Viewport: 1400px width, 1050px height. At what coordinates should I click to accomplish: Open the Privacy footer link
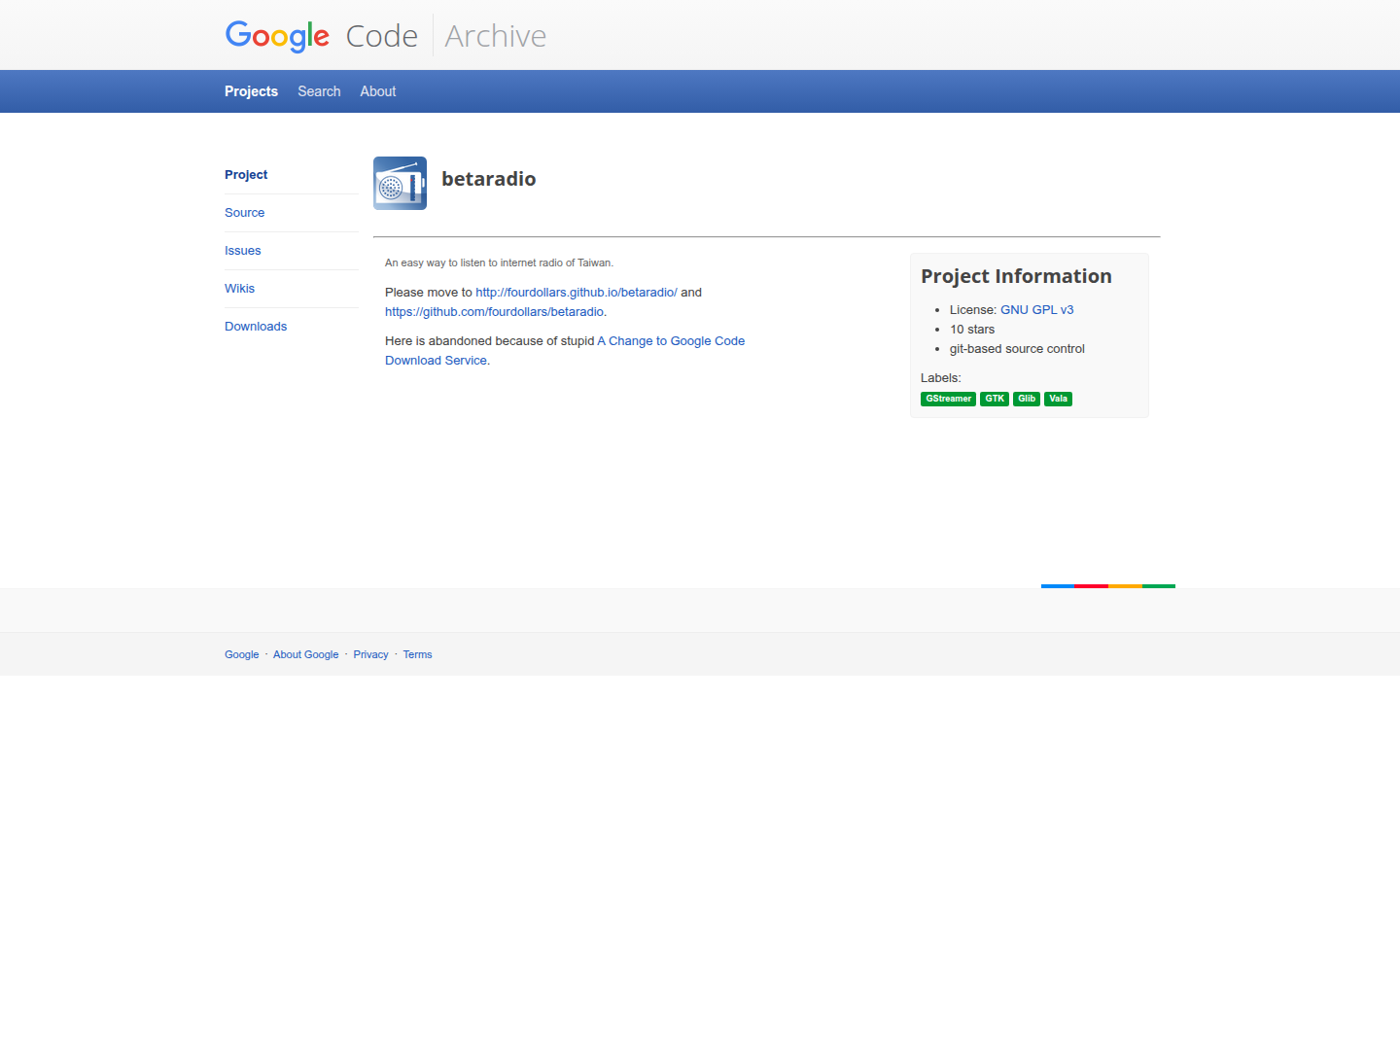tap(370, 655)
